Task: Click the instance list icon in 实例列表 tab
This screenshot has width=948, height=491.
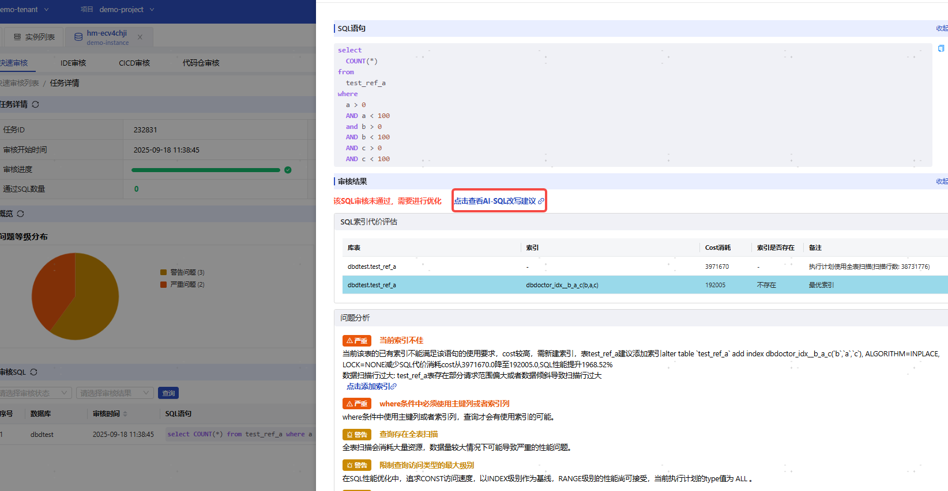Action: tap(17, 37)
